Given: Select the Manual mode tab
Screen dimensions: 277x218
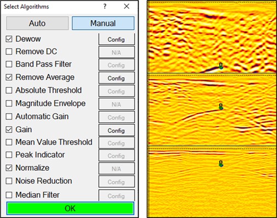Looking at the screenshot, I should (103, 23).
